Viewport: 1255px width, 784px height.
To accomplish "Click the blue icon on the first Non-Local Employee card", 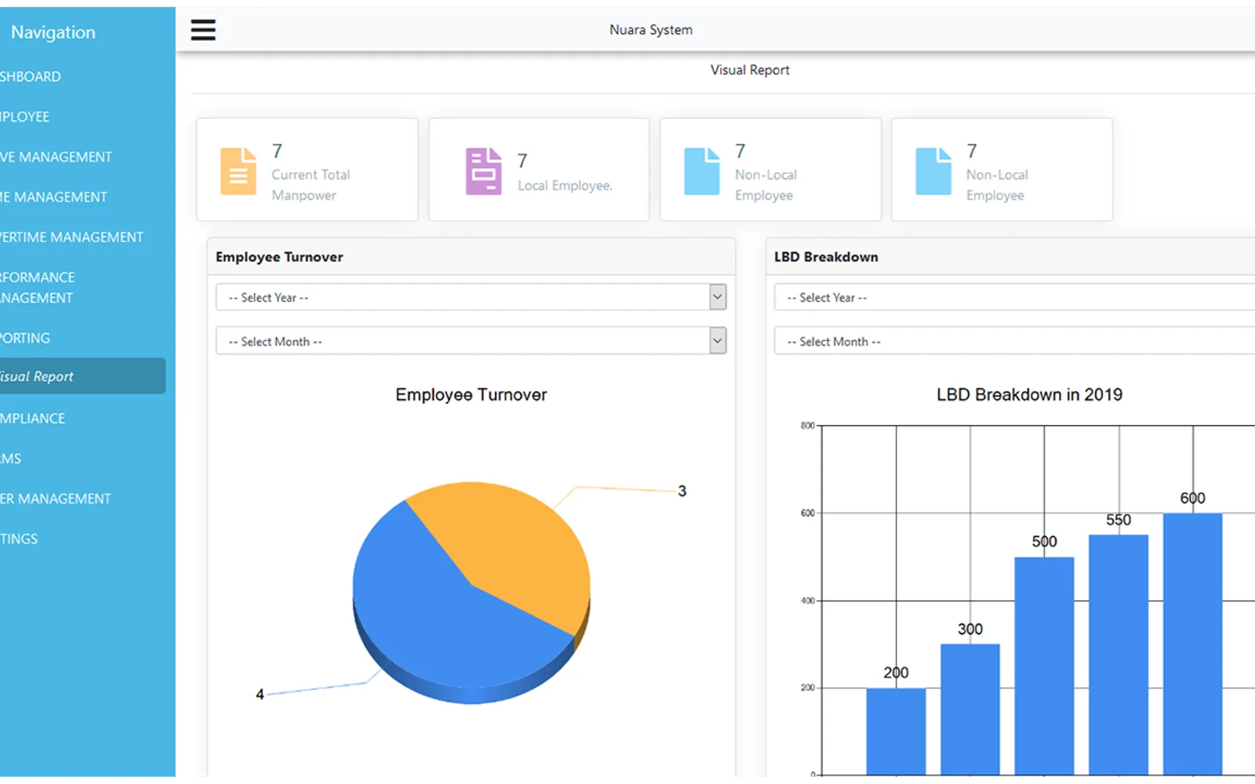I will point(701,171).
